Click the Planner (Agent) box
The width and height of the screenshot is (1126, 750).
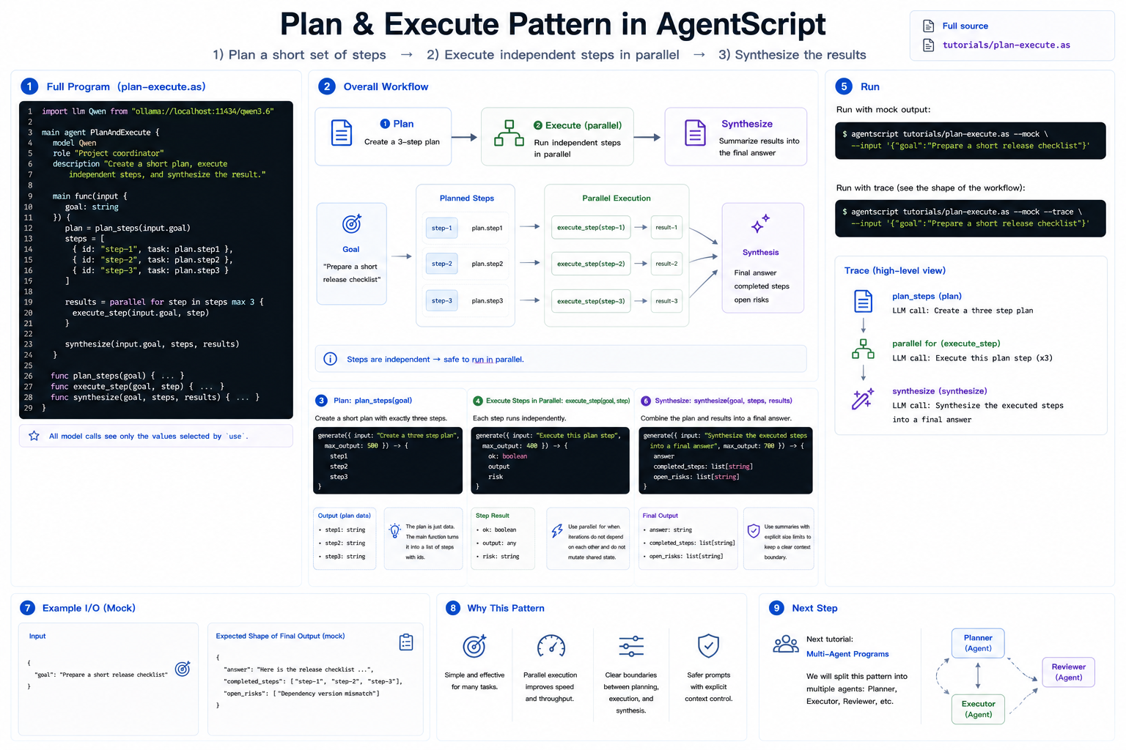(x=978, y=643)
